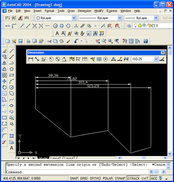Screen dimensions: 174x182
Task: Select the Linear Dimension tool
Action: 30,59
